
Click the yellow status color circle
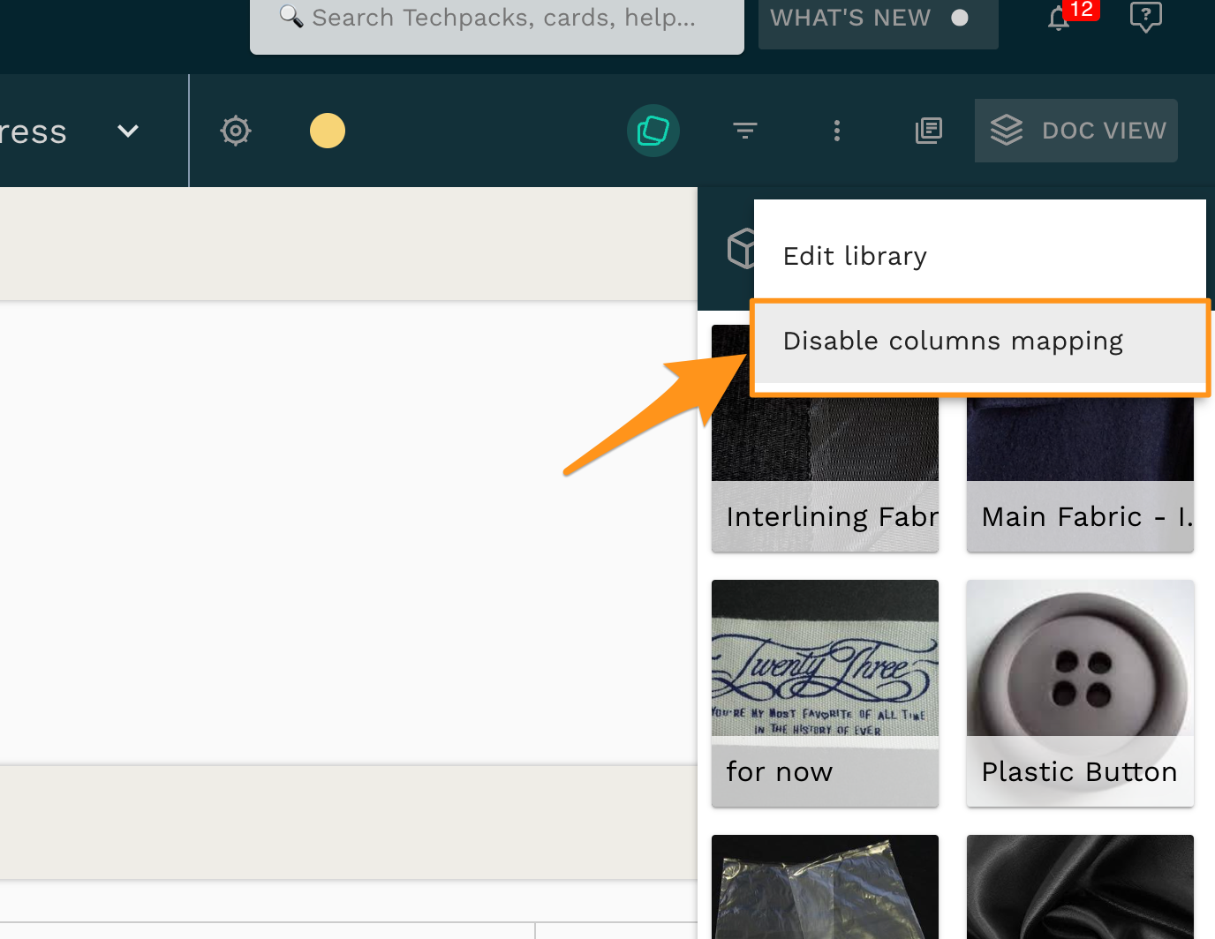click(x=328, y=131)
